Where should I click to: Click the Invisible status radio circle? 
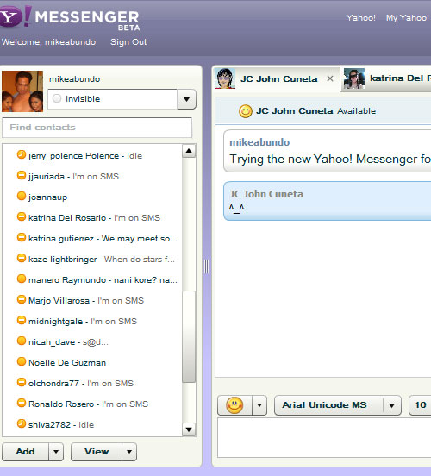pyautogui.click(x=57, y=98)
